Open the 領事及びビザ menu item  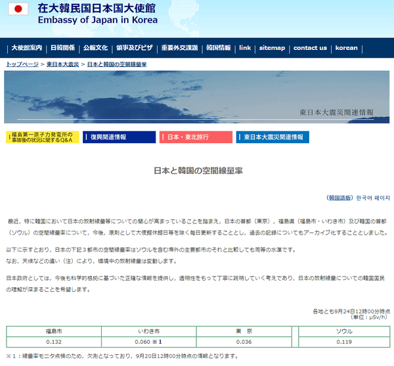[135, 48]
